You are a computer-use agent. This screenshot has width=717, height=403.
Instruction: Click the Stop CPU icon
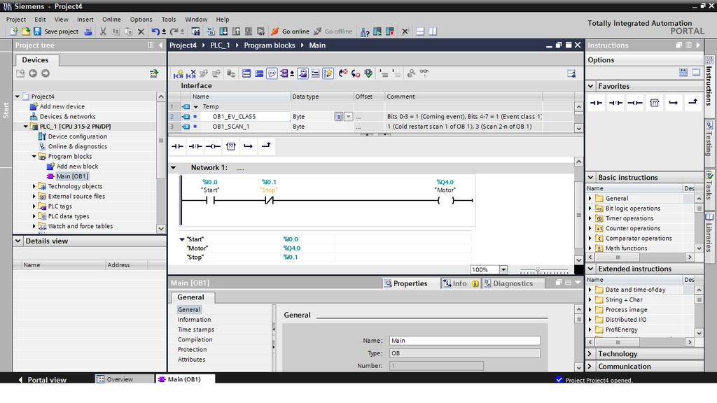[x=390, y=31]
